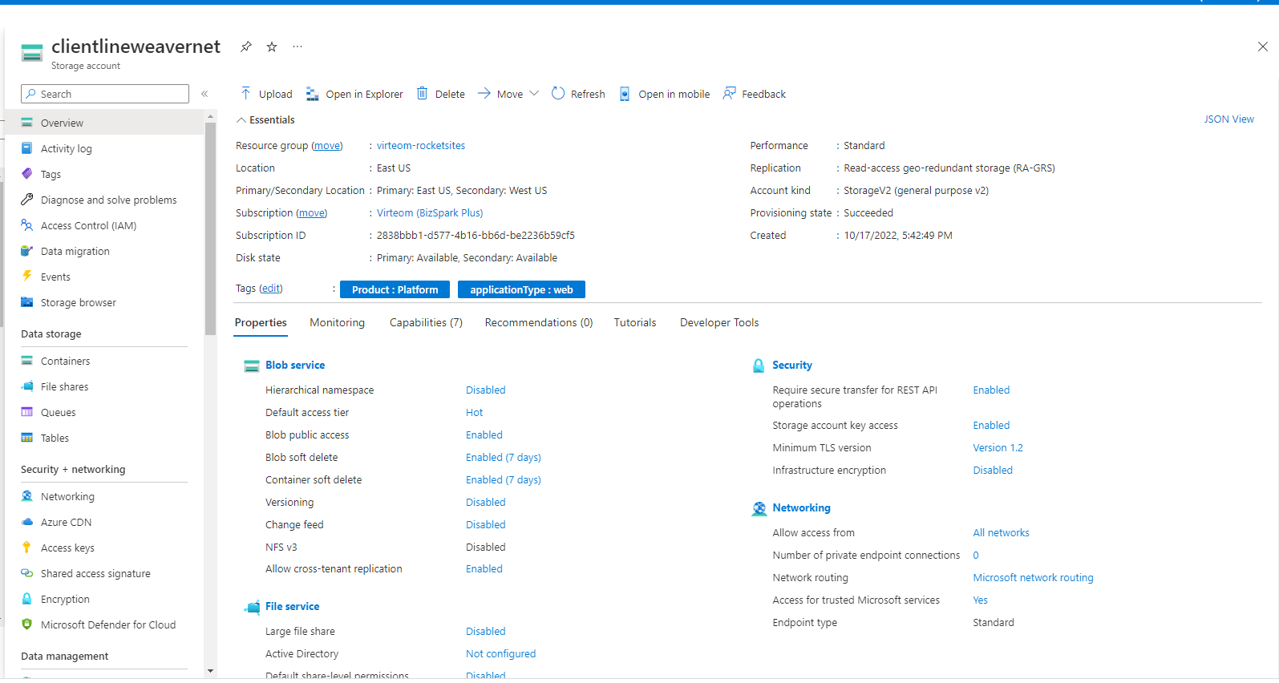Open JSON View

(x=1228, y=119)
